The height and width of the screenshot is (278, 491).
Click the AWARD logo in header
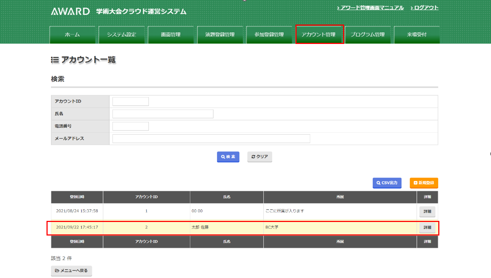click(70, 11)
